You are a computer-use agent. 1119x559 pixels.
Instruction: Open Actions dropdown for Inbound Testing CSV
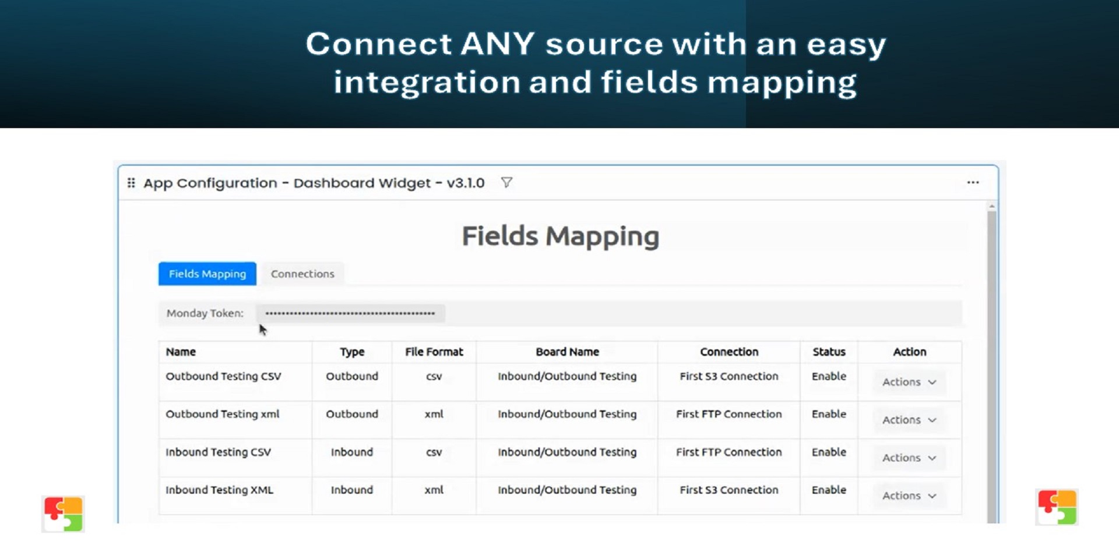[x=909, y=458]
